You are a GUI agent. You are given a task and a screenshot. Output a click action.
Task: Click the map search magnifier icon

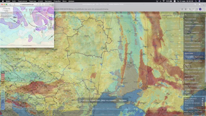tap(186, 15)
